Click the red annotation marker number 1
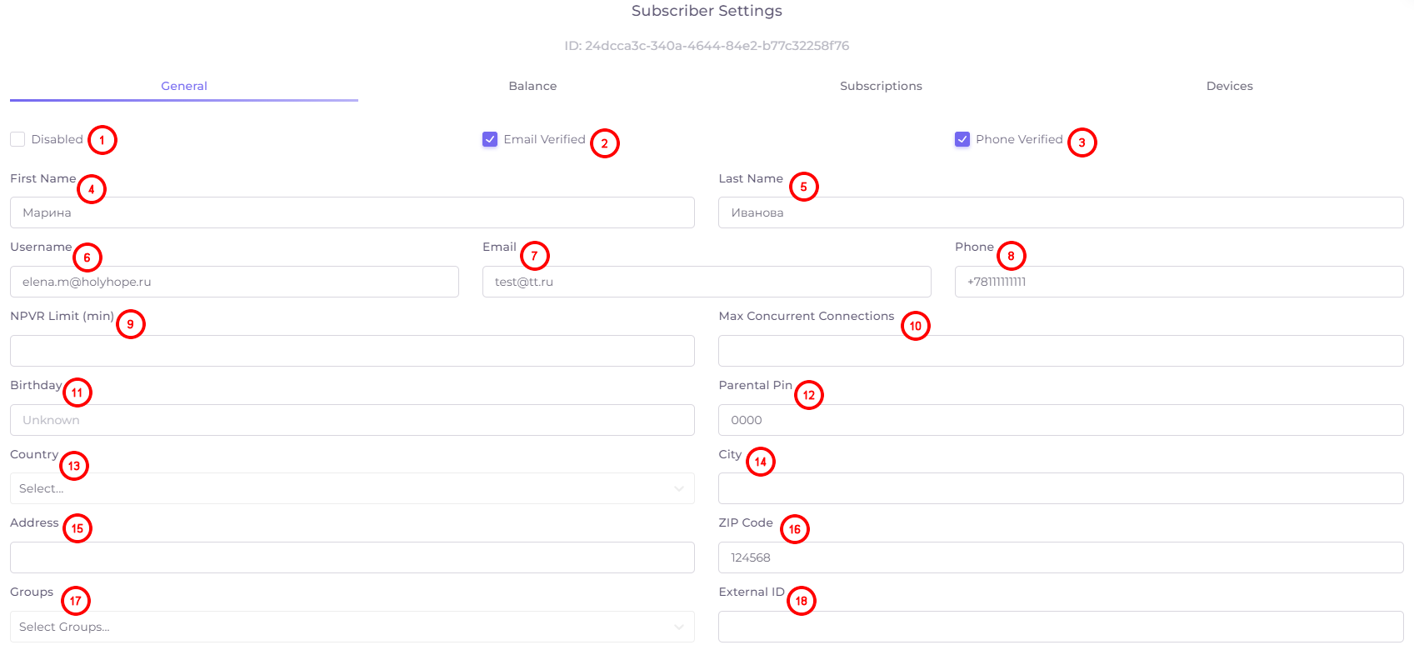 102,140
